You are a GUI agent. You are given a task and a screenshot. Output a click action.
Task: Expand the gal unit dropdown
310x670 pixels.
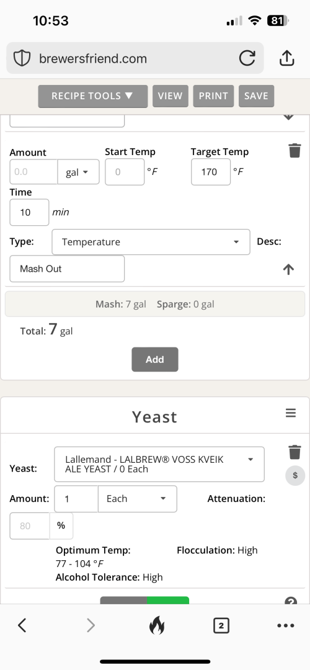[x=78, y=172]
